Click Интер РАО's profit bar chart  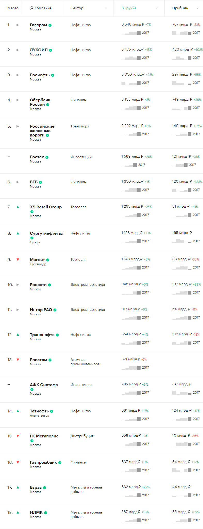pos(182,318)
